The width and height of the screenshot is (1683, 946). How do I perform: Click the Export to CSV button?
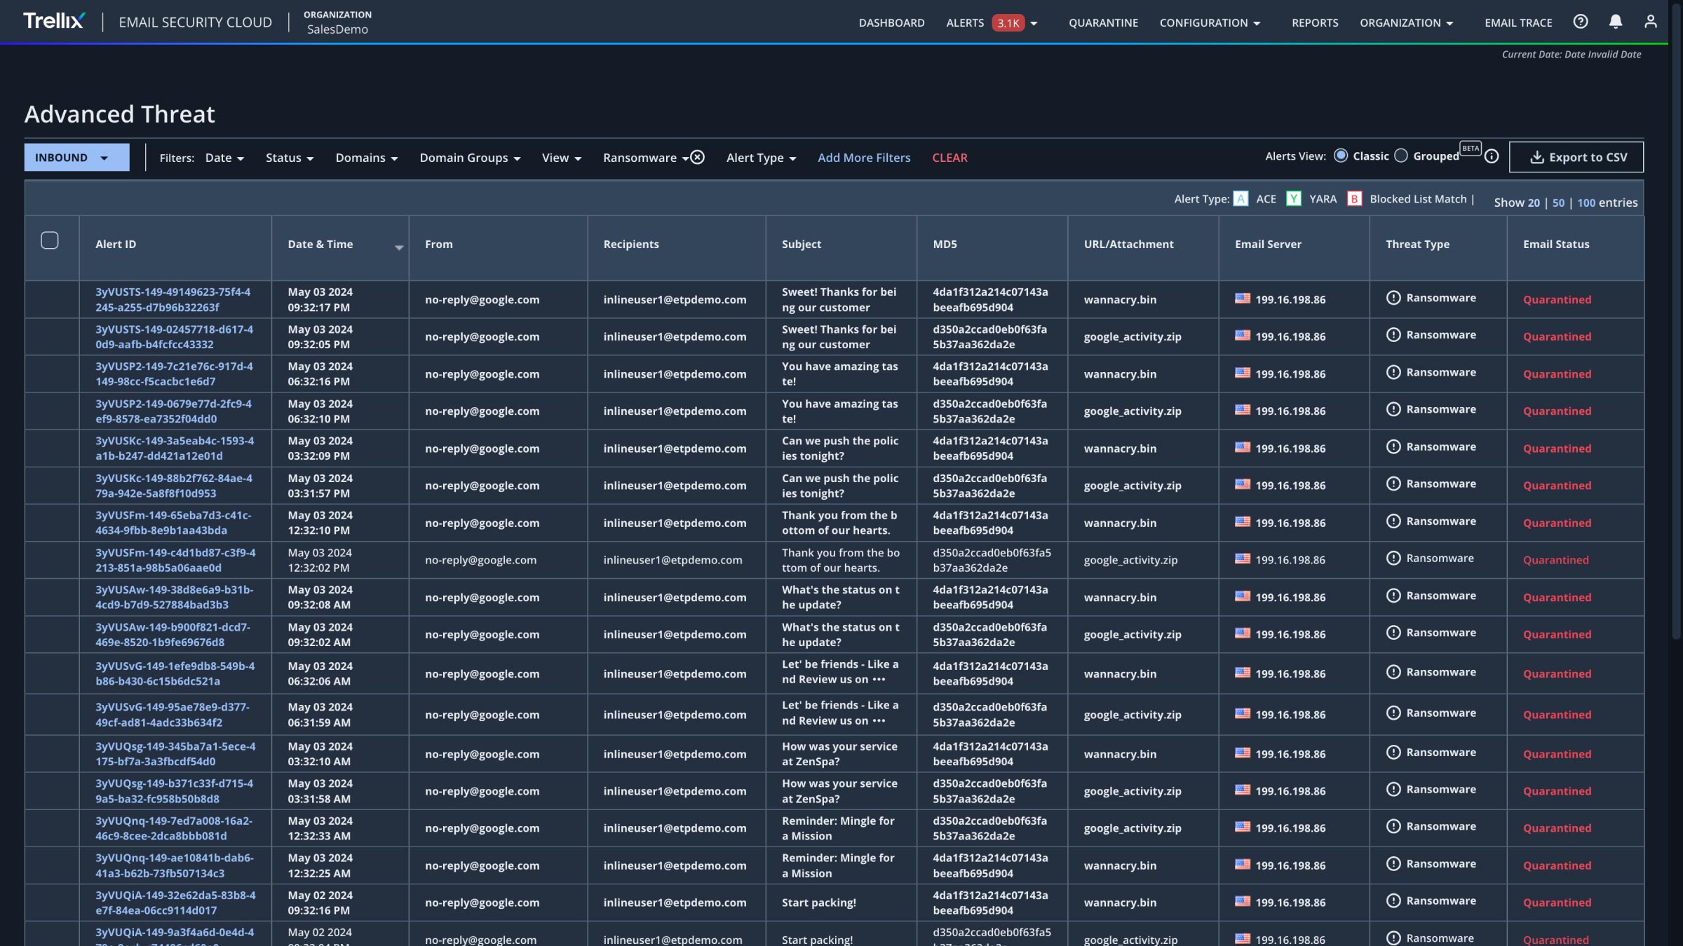[x=1576, y=157]
